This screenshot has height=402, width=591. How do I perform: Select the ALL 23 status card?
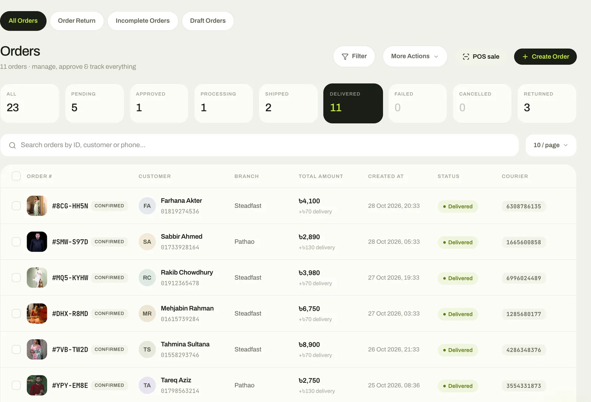(x=30, y=103)
